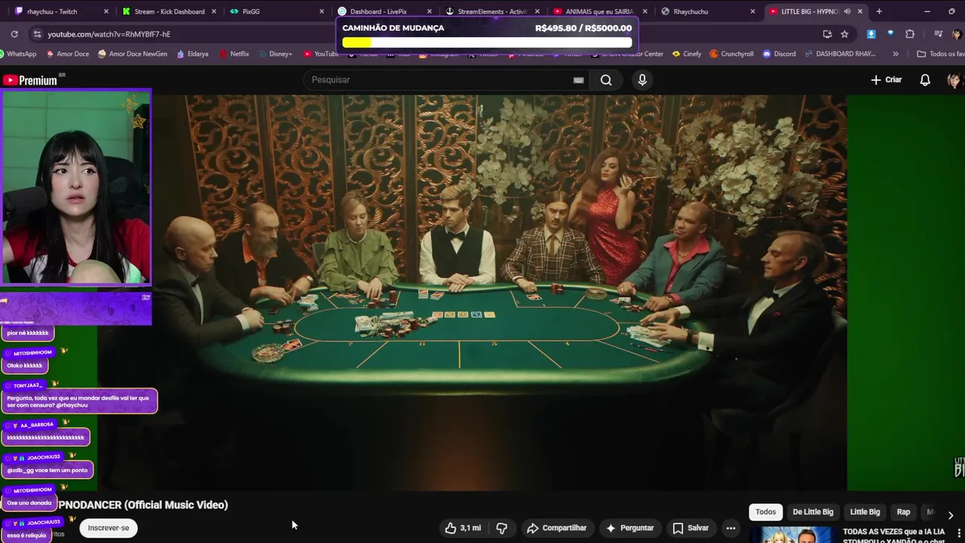Open the Criar create menu
Viewport: 965px width, 543px height.
(x=886, y=80)
